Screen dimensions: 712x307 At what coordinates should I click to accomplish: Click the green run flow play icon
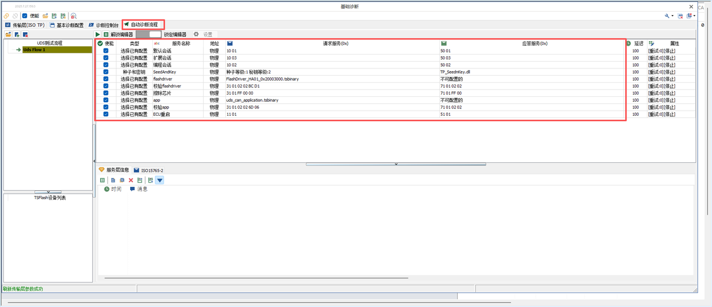[x=98, y=34]
